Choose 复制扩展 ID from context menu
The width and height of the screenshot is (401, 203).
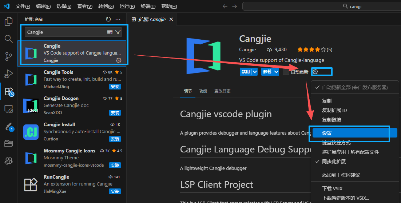[x=355, y=111]
